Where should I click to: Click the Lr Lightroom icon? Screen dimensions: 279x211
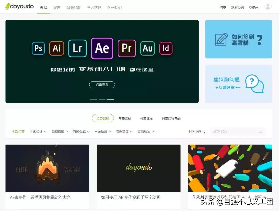77,48
